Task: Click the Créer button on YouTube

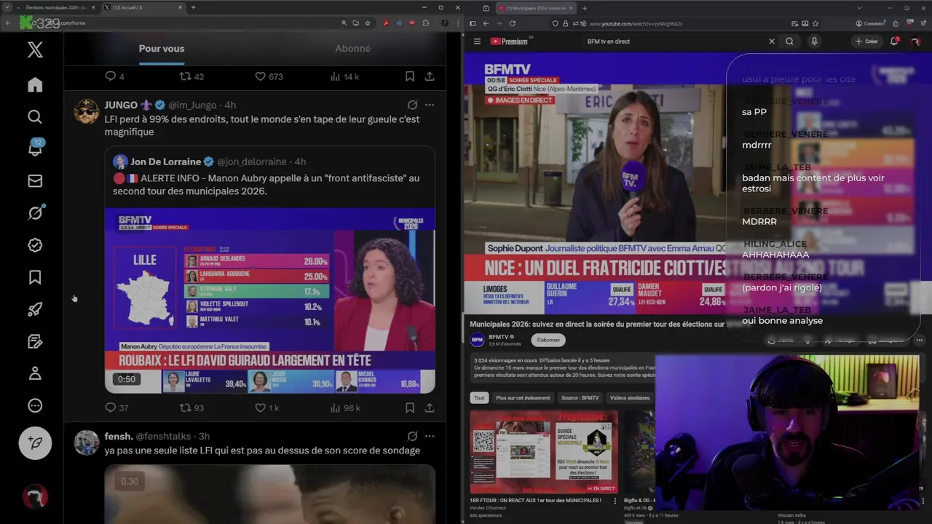Action: pyautogui.click(x=866, y=41)
